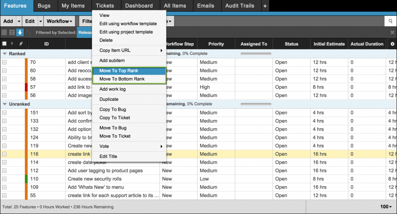The width and height of the screenshot is (397, 214).
Task: Click the magnifier search icon
Action: click(390, 21)
